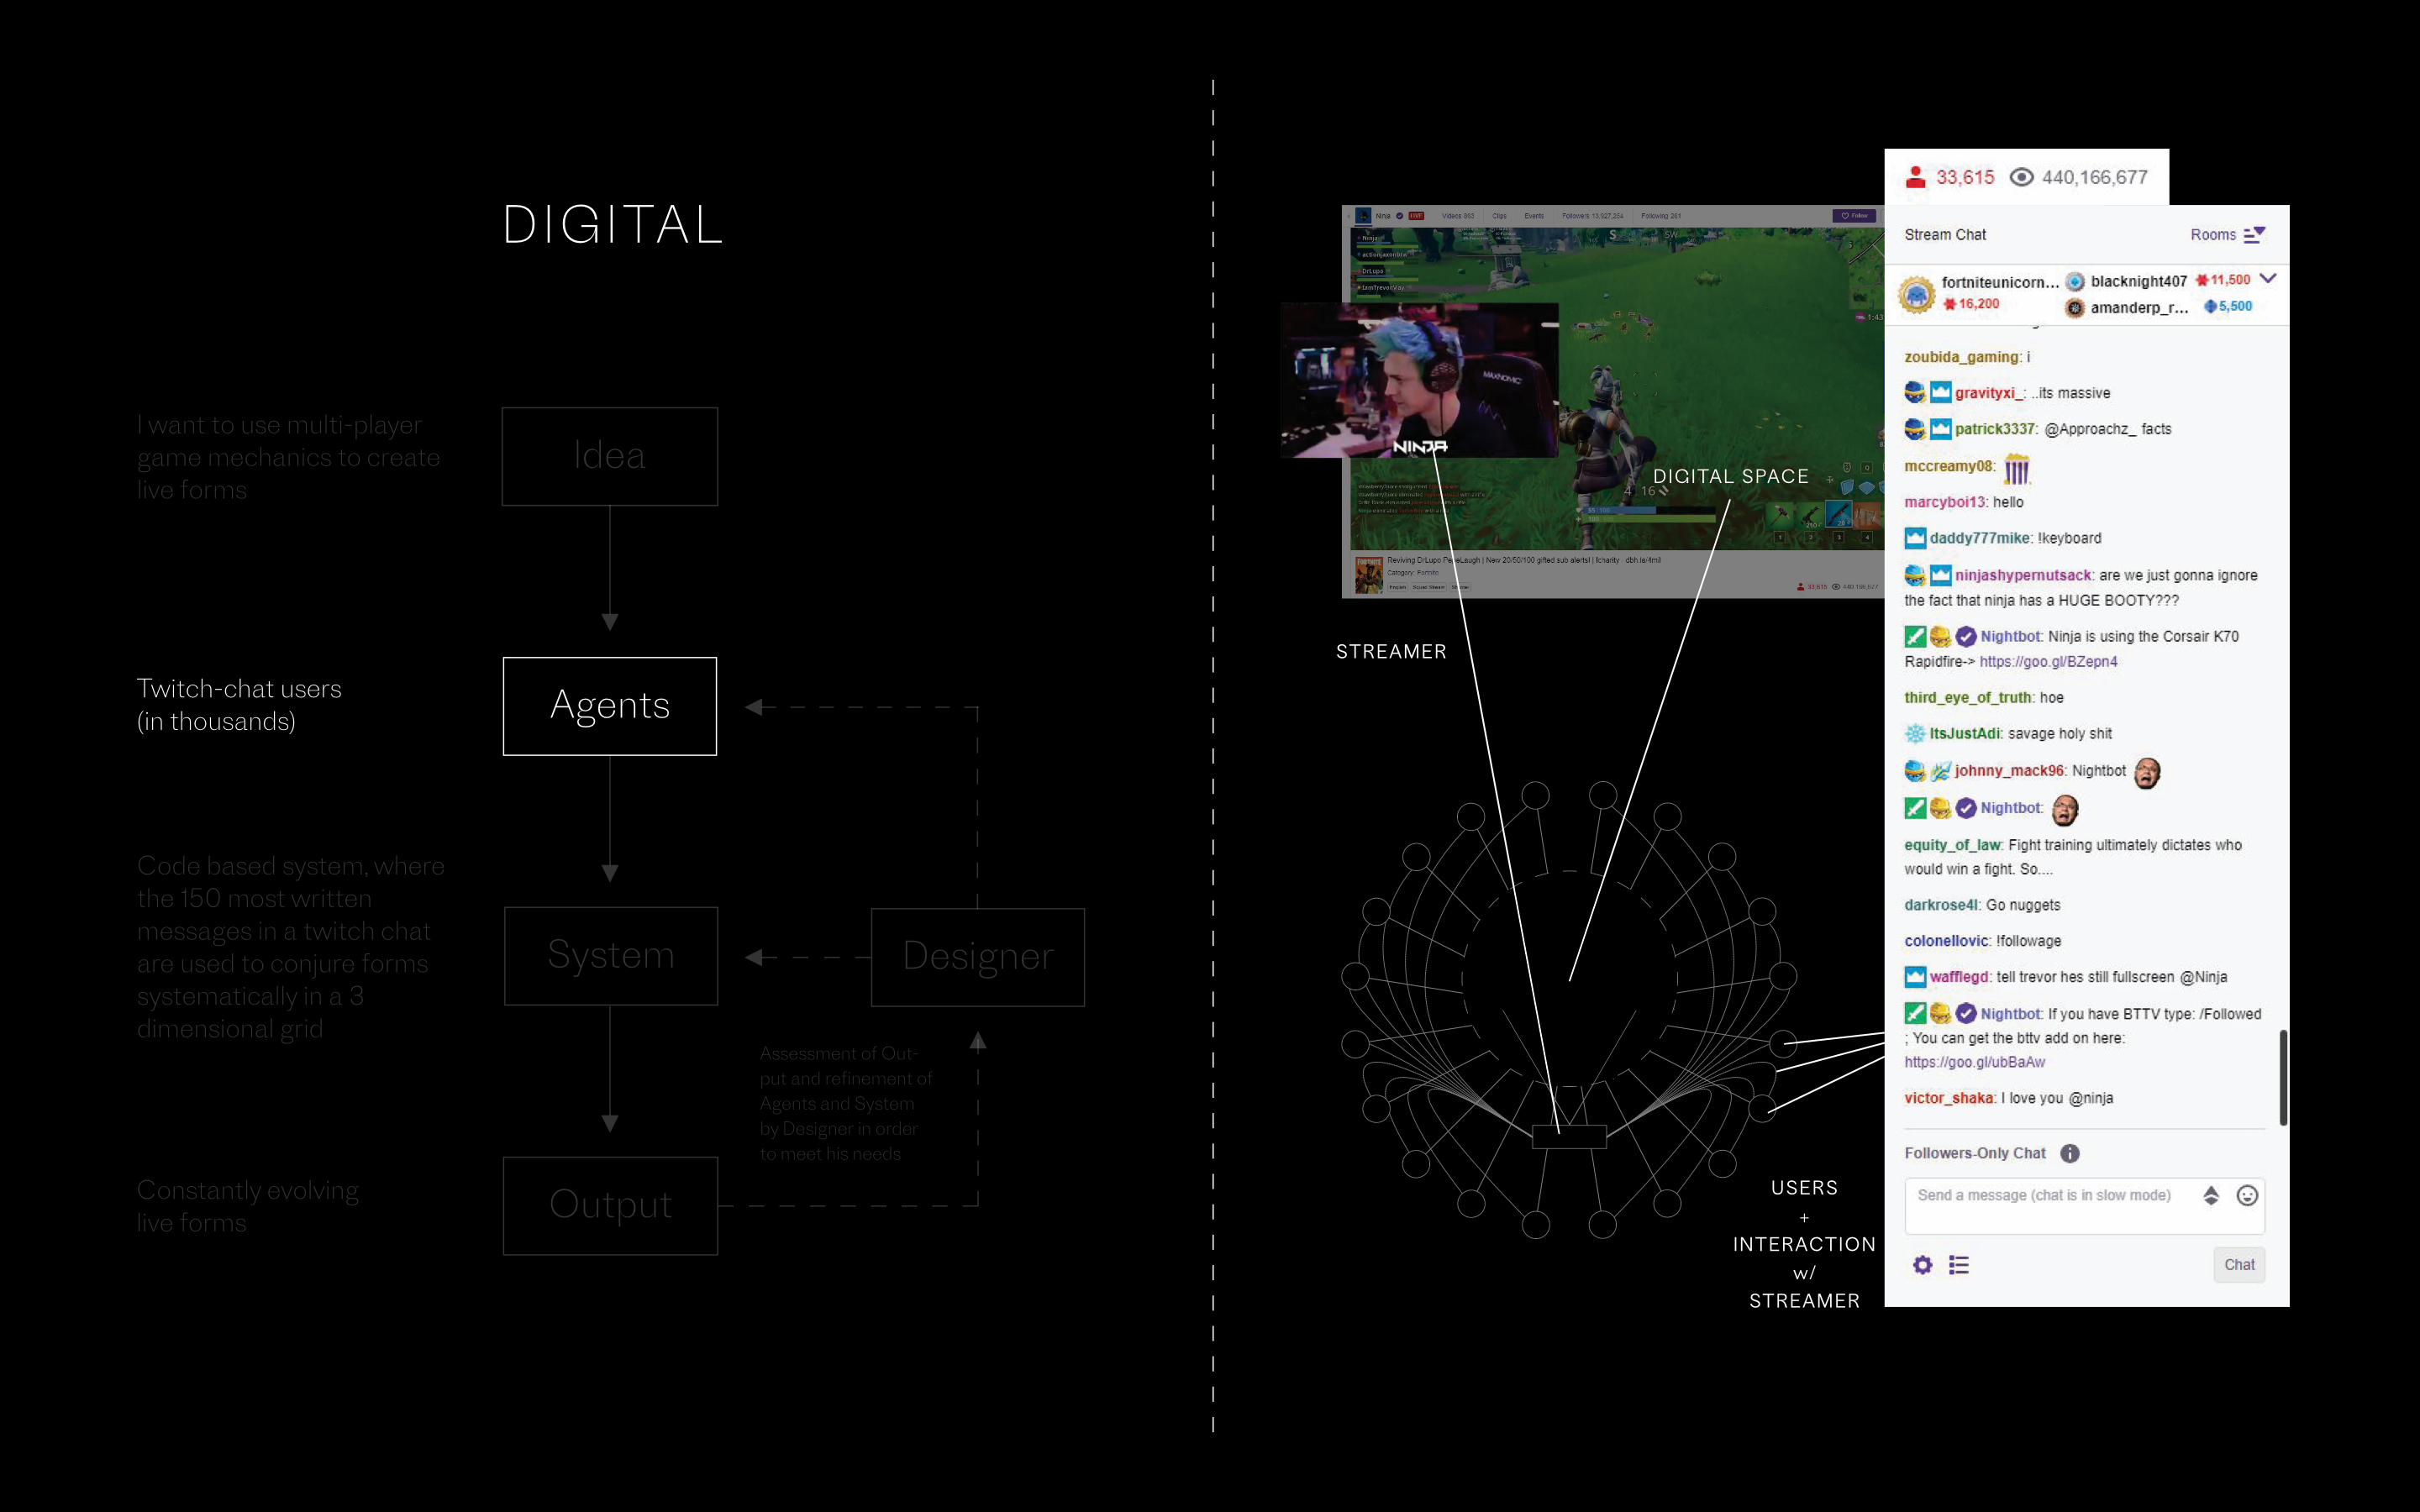Click the red viewer count person icon
This screenshot has height=1512, width=2420.
1915,177
